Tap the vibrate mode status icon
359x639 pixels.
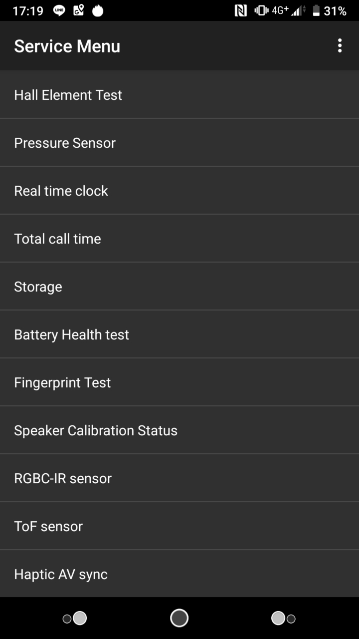261,10
